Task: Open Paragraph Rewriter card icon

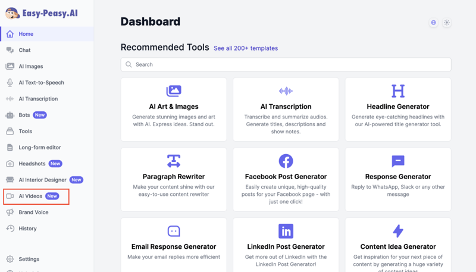Action: (x=174, y=161)
